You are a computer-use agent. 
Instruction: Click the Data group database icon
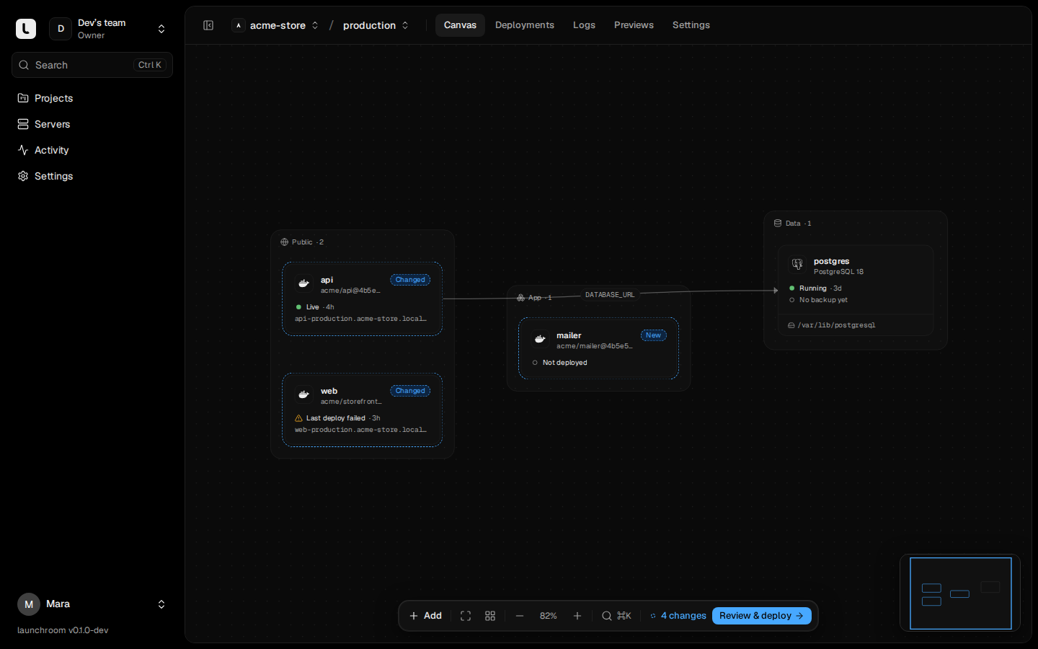(x=778, y=224)
